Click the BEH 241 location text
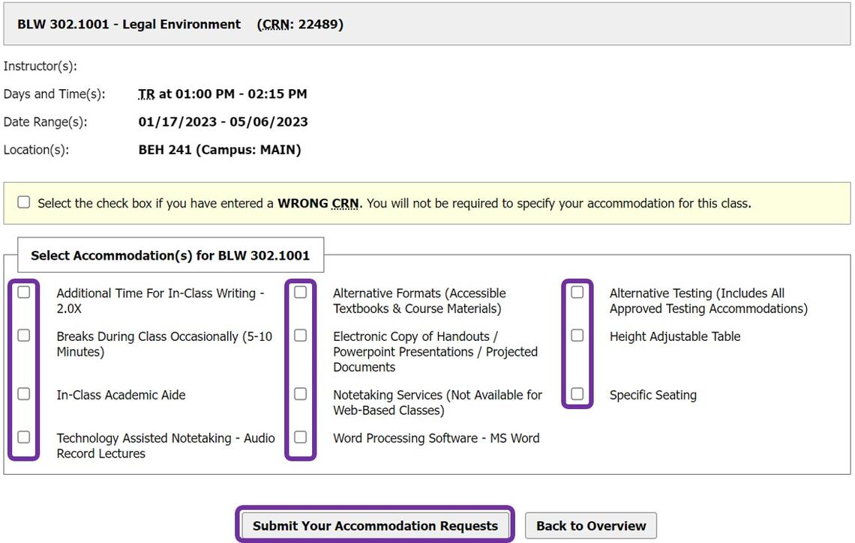Image resolution: width=855 pixels, height=543 pixels. click(x=218, y=149)
